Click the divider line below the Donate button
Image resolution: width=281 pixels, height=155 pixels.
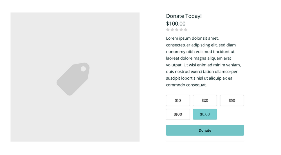(205, 141)
